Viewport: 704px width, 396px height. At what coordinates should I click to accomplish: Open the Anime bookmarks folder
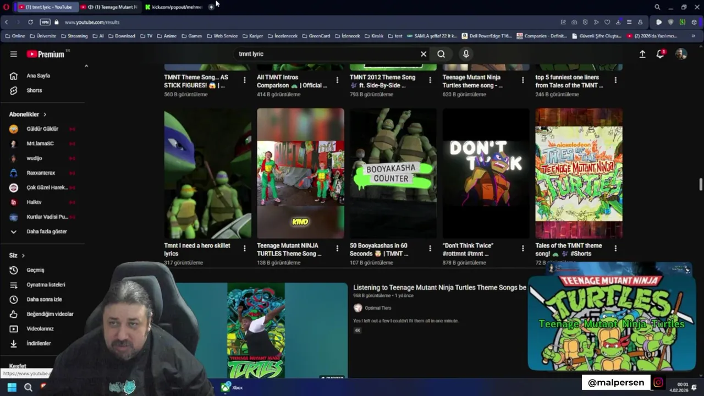pos(167,36)
